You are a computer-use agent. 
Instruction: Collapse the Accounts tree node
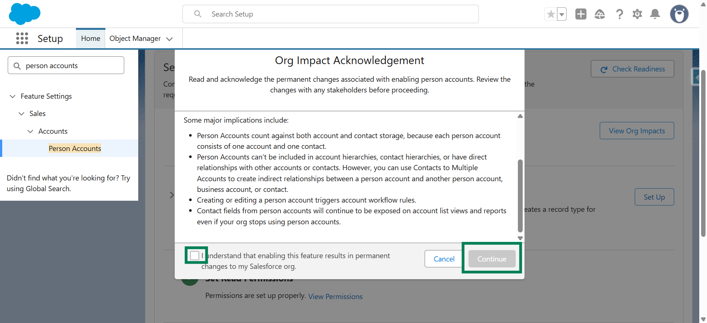pyautogui.click(x=30, y=131)
